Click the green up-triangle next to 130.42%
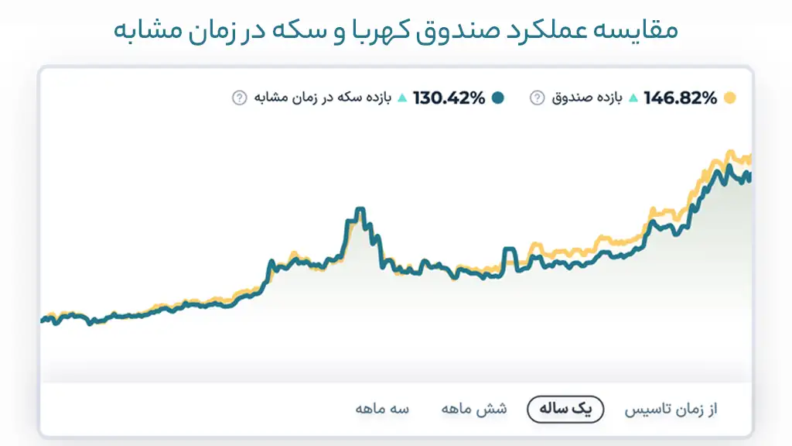 [x=402, y=98]
